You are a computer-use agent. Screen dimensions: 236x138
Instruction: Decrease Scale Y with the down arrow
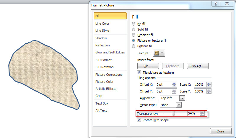(x=209, y=92)
